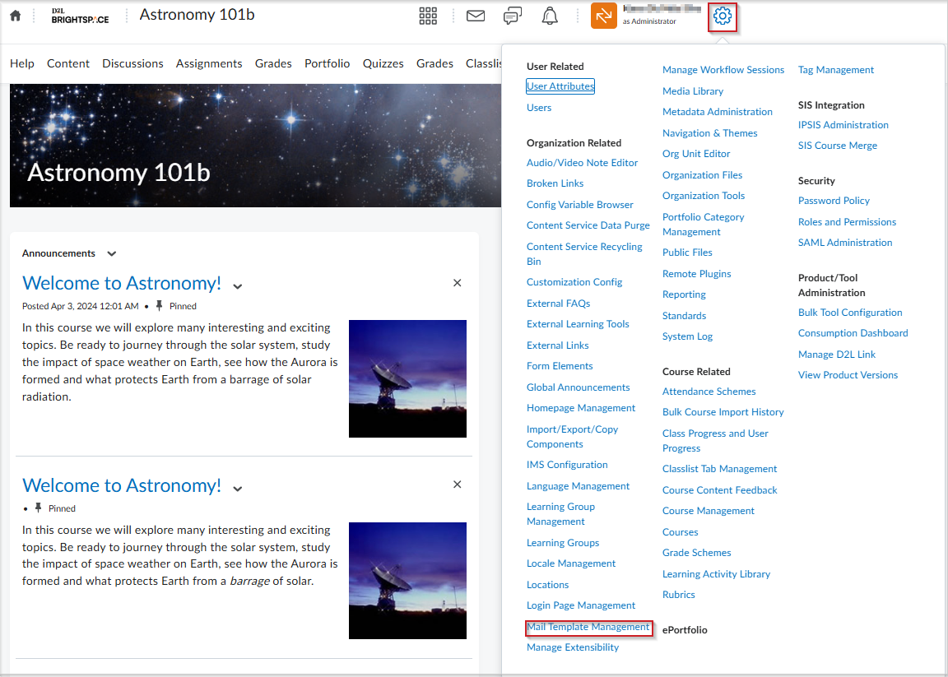The width and height of the screenshot is (948, 677).
Task: Open the email envelope icon
Action: click(476, 15)
